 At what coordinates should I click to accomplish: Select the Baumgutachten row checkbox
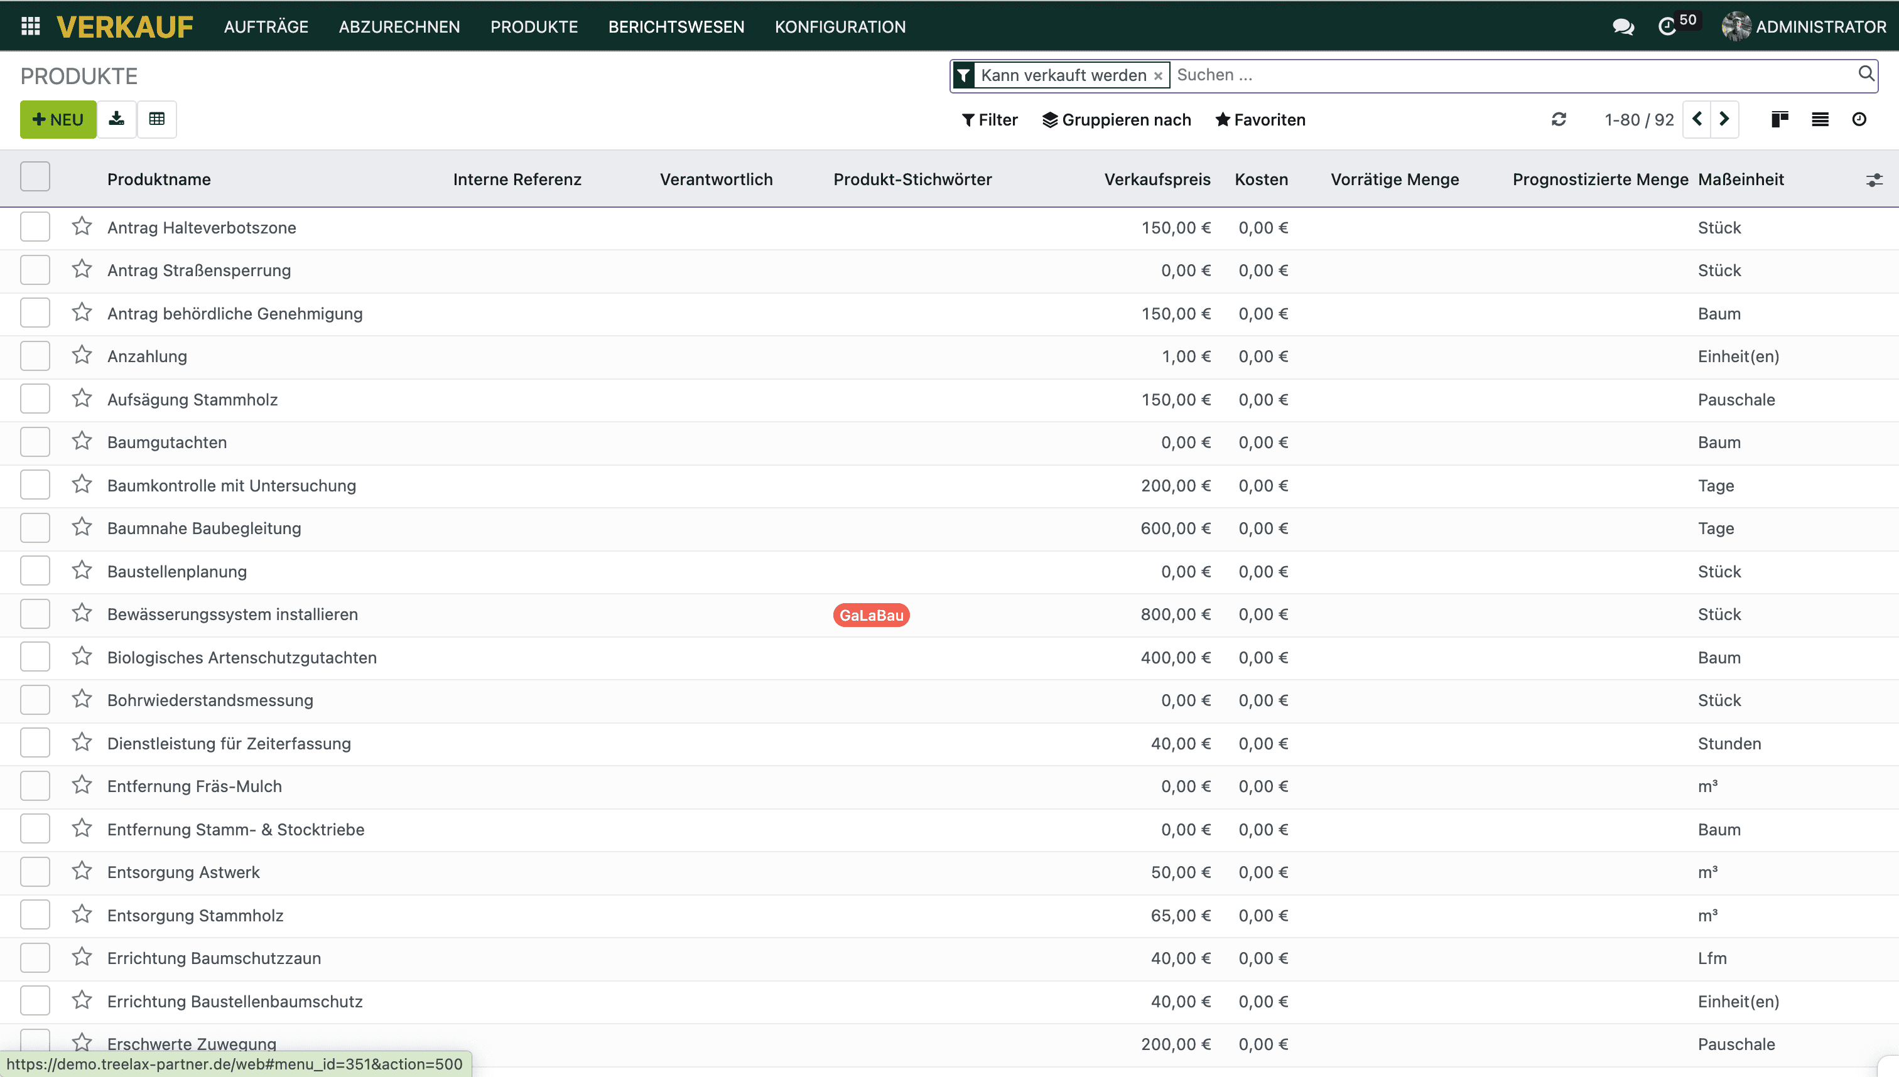pyautogui.click(x=35, y=442)
